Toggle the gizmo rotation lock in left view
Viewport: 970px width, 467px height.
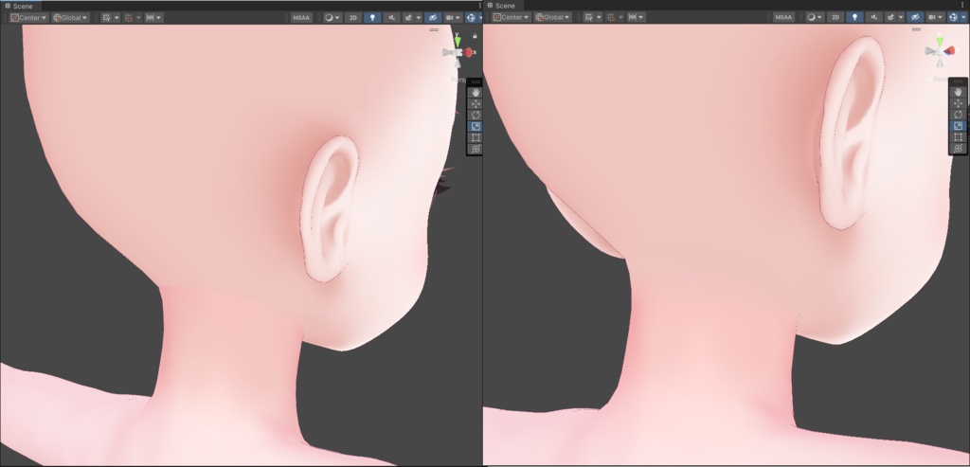[x=475, y=36]
